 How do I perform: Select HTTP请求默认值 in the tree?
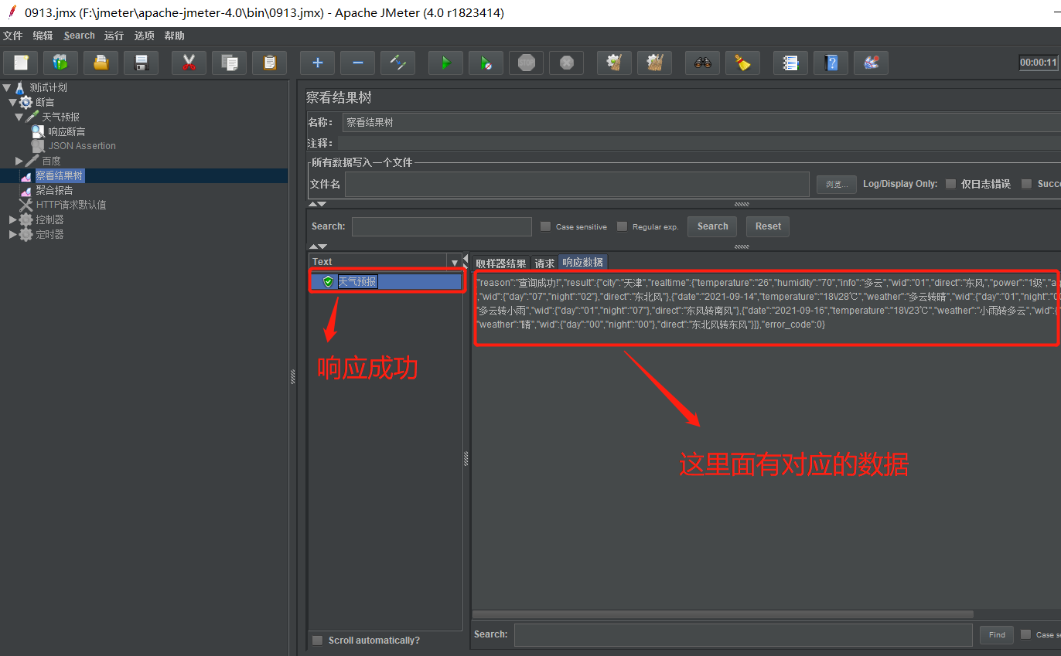(71, 205)
